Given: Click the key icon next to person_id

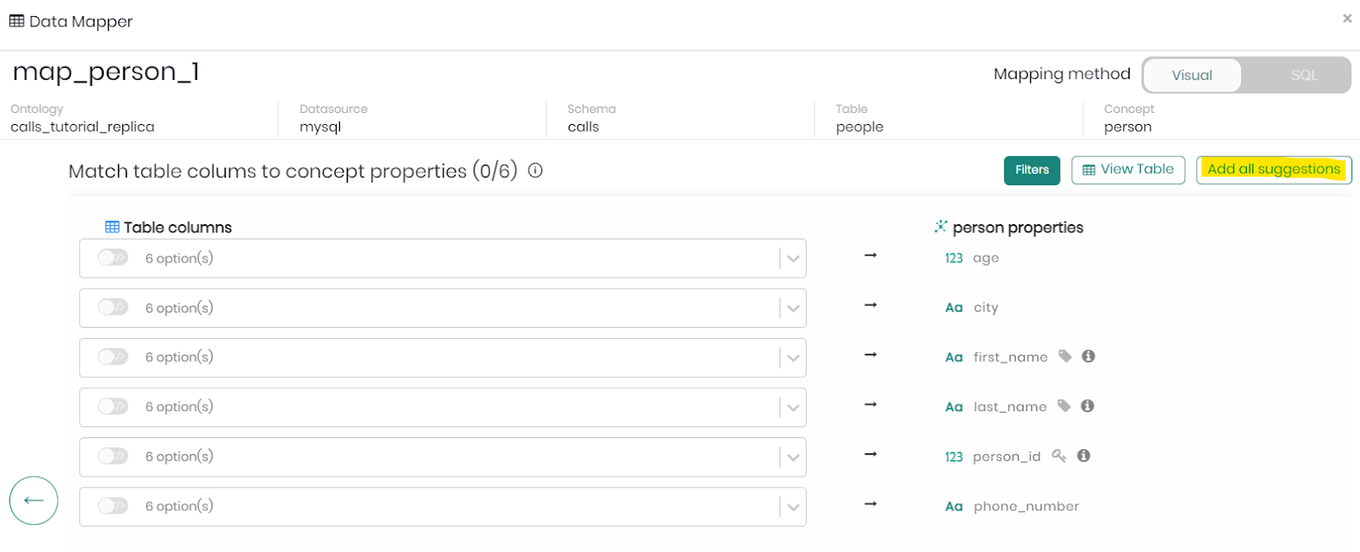Looking at the screenshot, I should 1059,456.
